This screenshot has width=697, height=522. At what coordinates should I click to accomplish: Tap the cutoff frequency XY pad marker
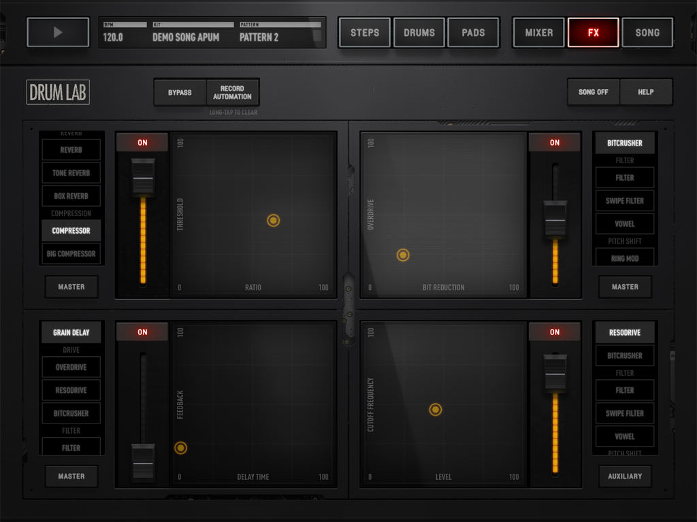click(435, 410)
